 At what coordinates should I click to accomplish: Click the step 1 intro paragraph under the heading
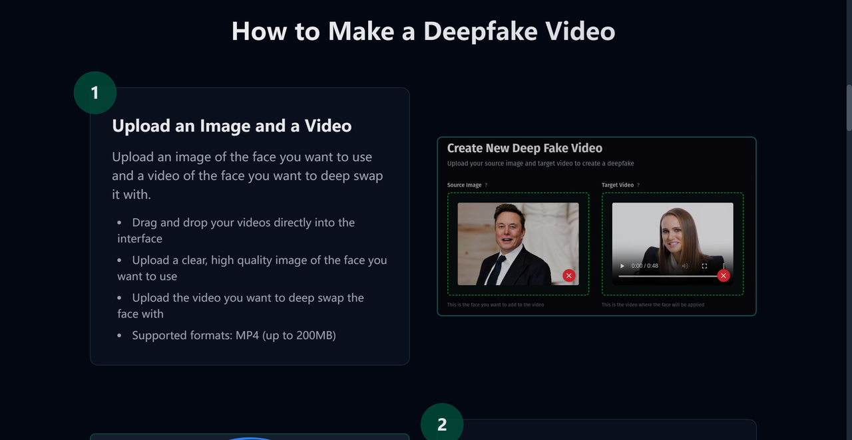coord(248,175)
